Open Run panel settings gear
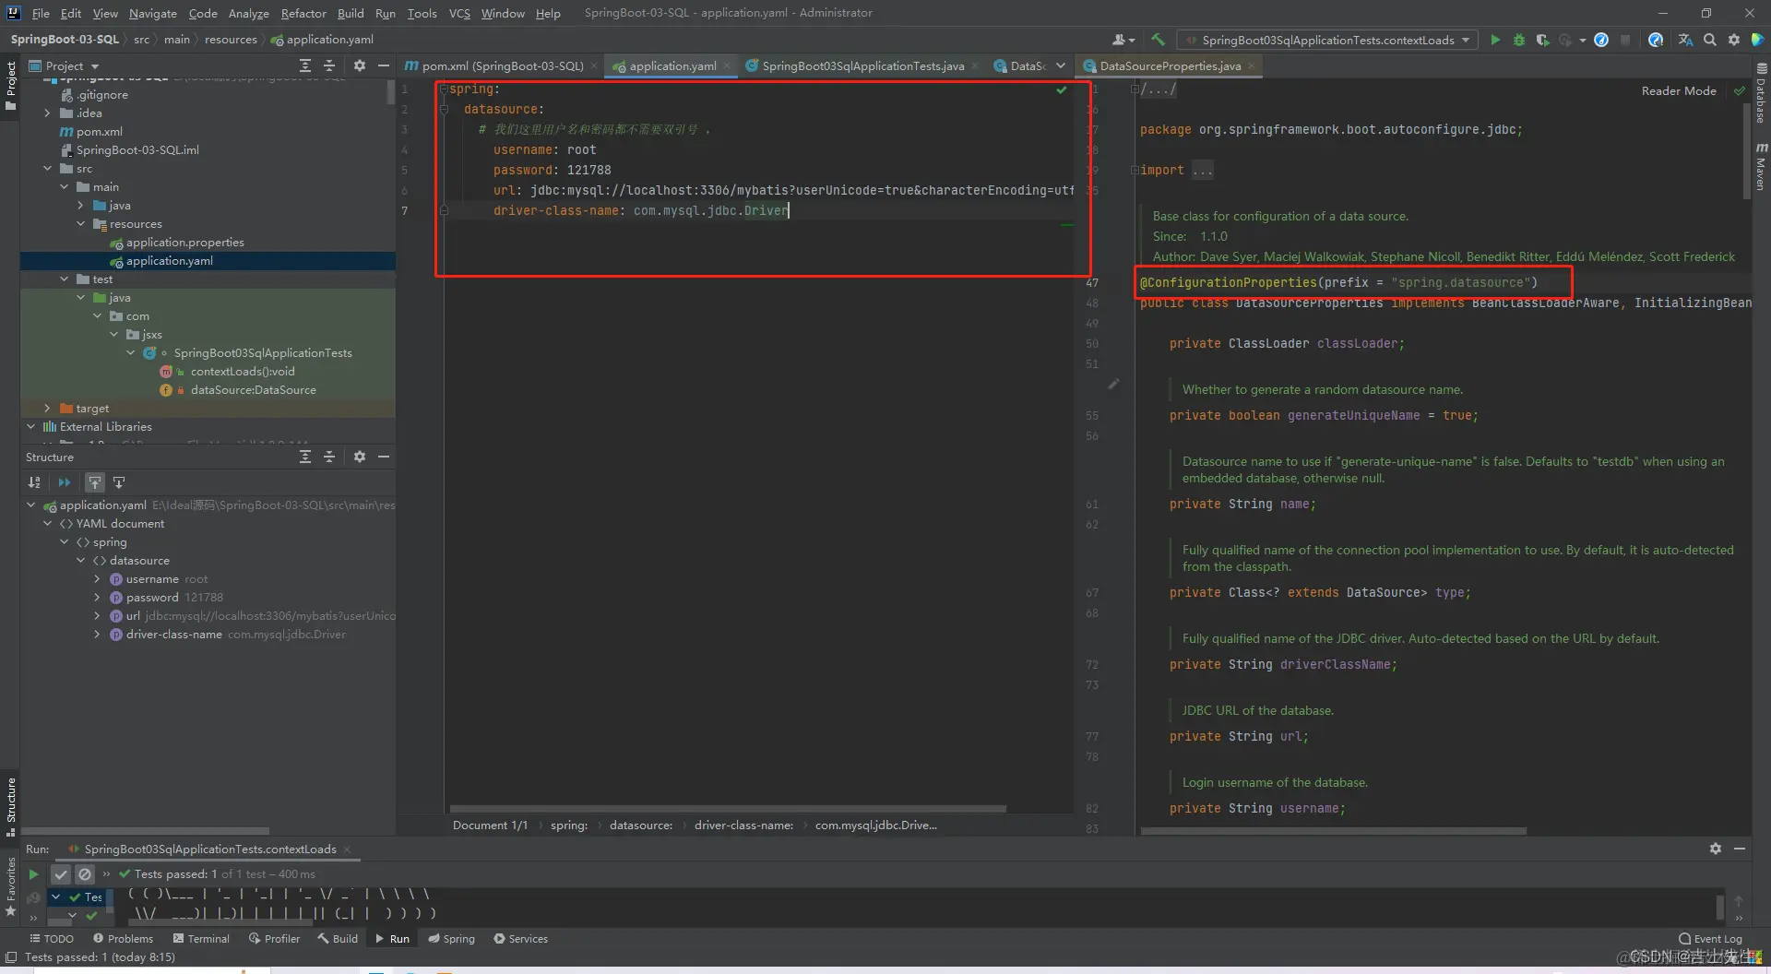Image resolution: width=1771 pixels, height=974 pixels. tap(1716, 849)
